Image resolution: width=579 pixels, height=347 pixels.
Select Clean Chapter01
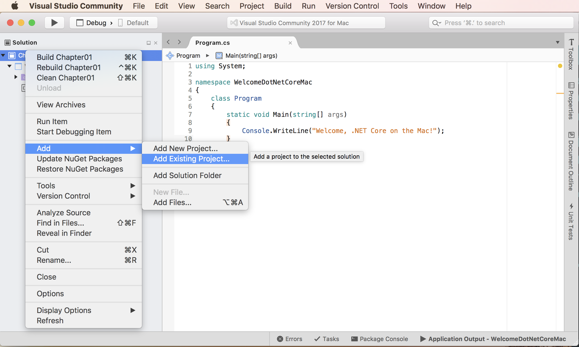(84, 78)
